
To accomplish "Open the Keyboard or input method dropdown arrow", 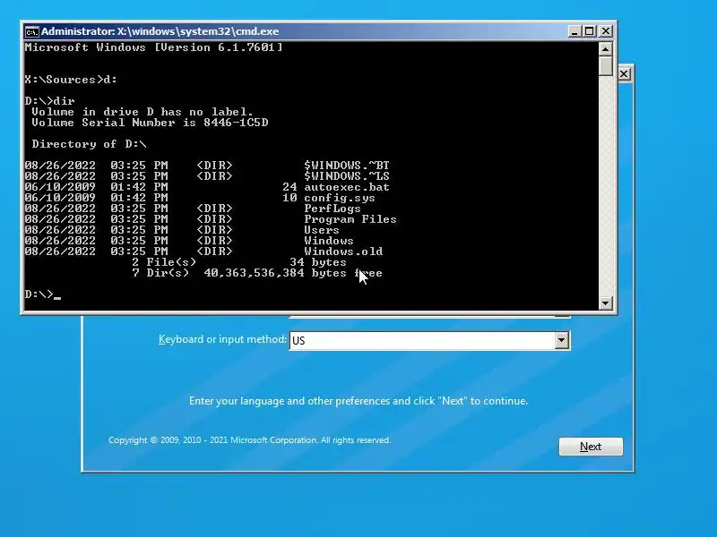I will (x=562, y=340).
